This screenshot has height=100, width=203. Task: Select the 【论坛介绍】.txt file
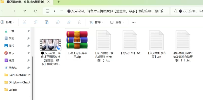[x=130, y=43]
